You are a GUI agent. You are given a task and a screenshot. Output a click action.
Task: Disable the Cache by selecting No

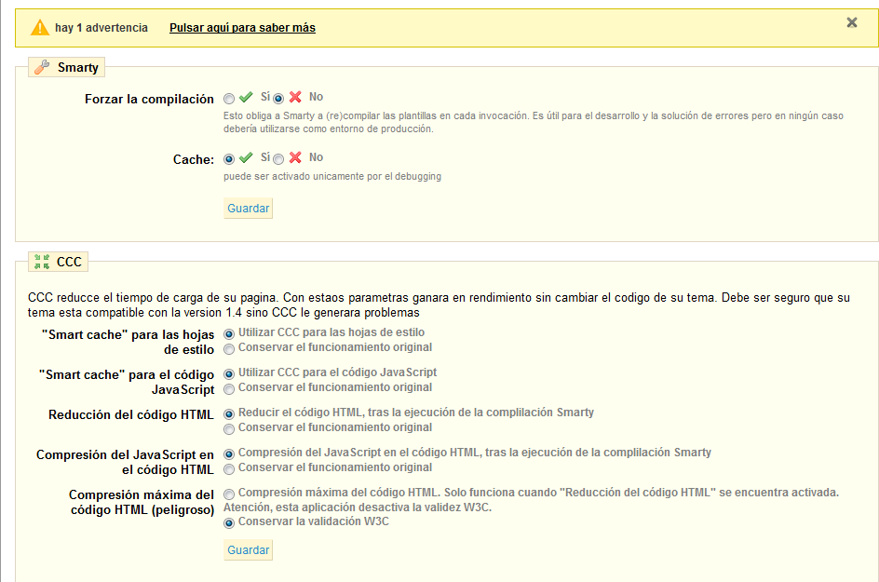point(277,158)
